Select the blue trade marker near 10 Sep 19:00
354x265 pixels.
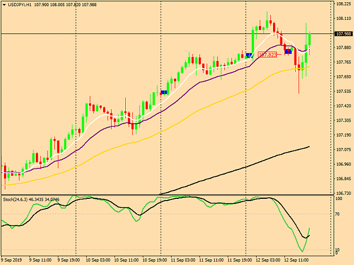coord(164,92)
